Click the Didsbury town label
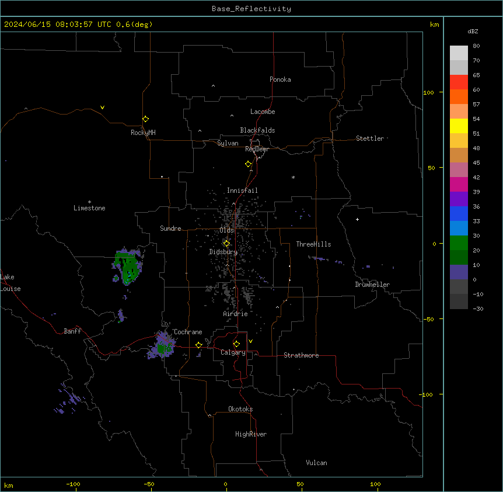The width and height of the screenshot is (503, 492). pos(223,252)
